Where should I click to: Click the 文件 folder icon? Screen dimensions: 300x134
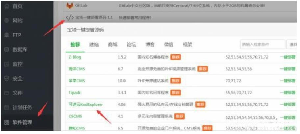(7, 93)
